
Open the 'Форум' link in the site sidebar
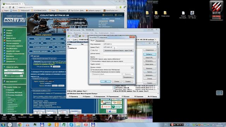point(9,33)
